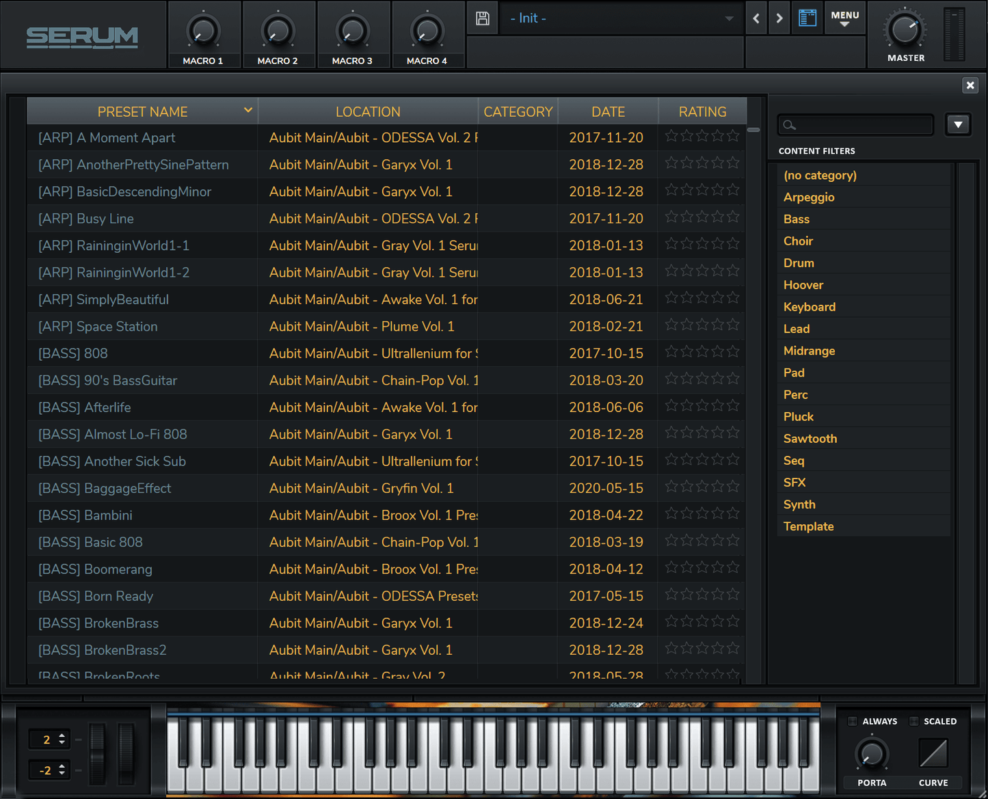Rate [ARP] A Moment Apart five stars
Screen dimensions: 988x799
coord(733,135)
